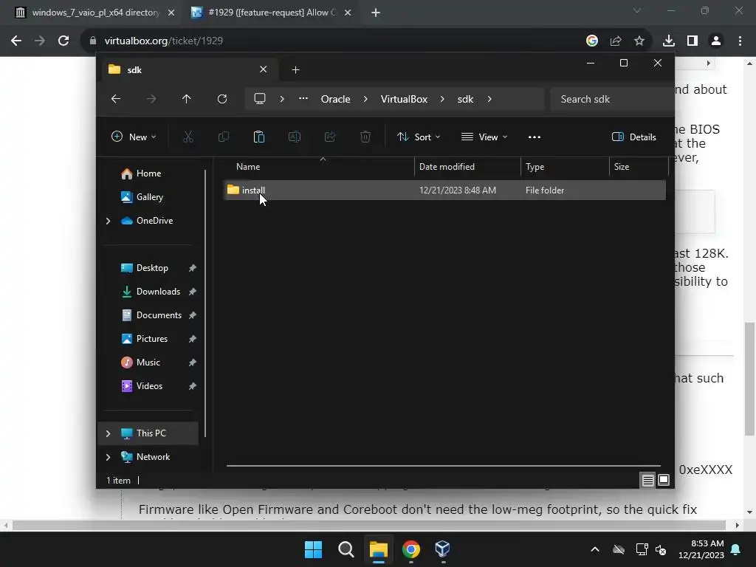Image resolution: width=756 pixels, height=567 pixels.
Task: Open Gallery in navigation pane
Action: tap(149, 197)
